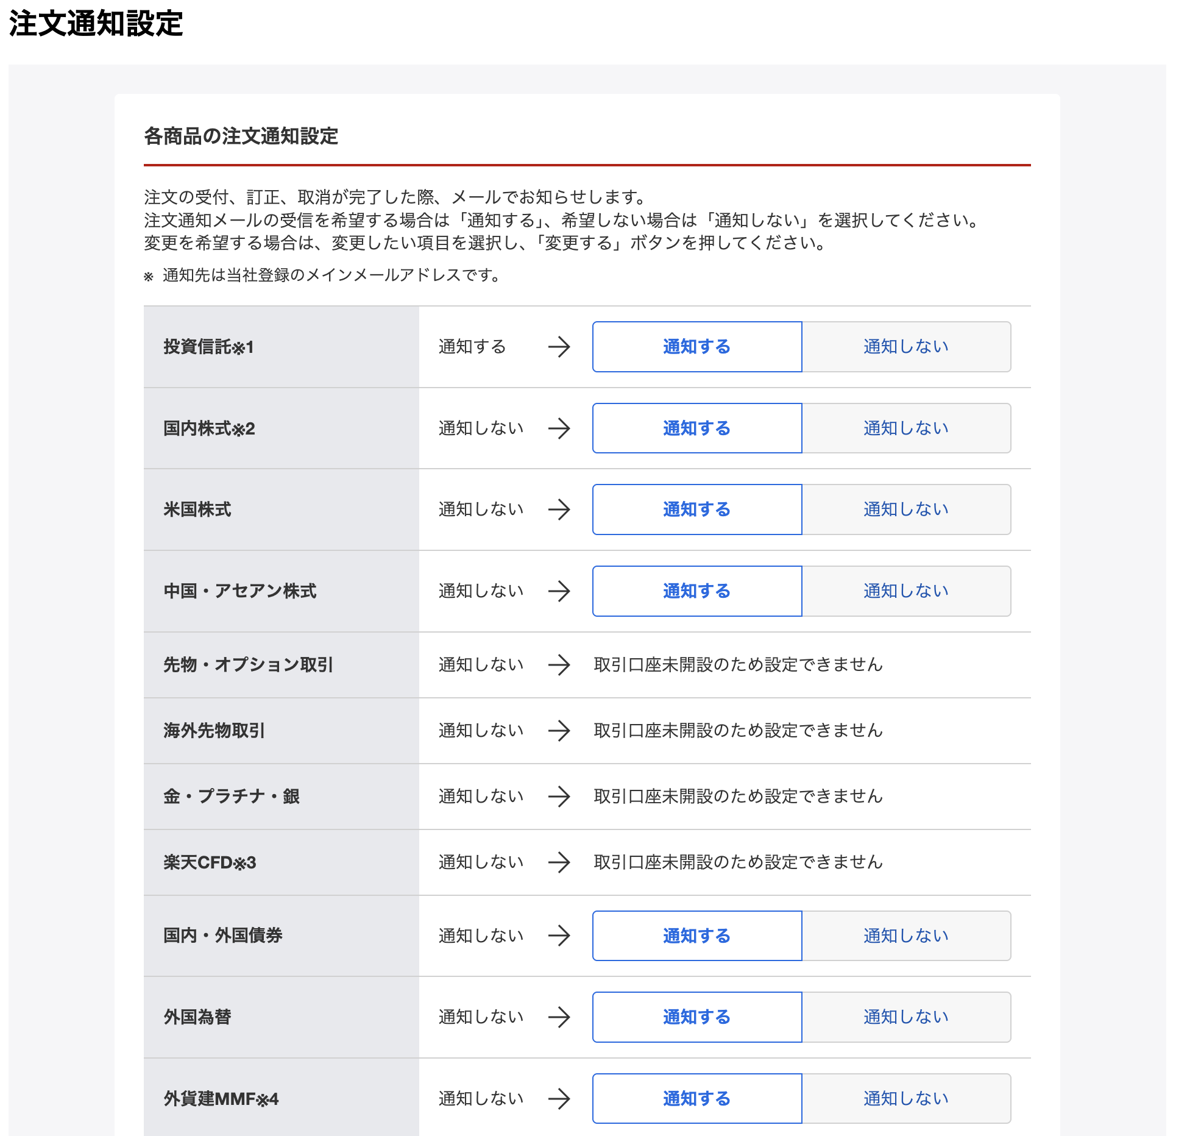This screenshot has height=1136, width=1187.
Task: Click the 国内・外国債券 row label
Action: [223, 935]
